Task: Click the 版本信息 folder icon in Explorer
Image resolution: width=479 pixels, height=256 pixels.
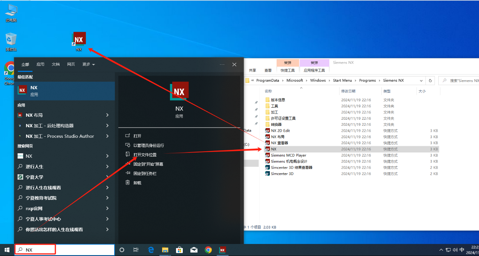Action: (268, 100)
